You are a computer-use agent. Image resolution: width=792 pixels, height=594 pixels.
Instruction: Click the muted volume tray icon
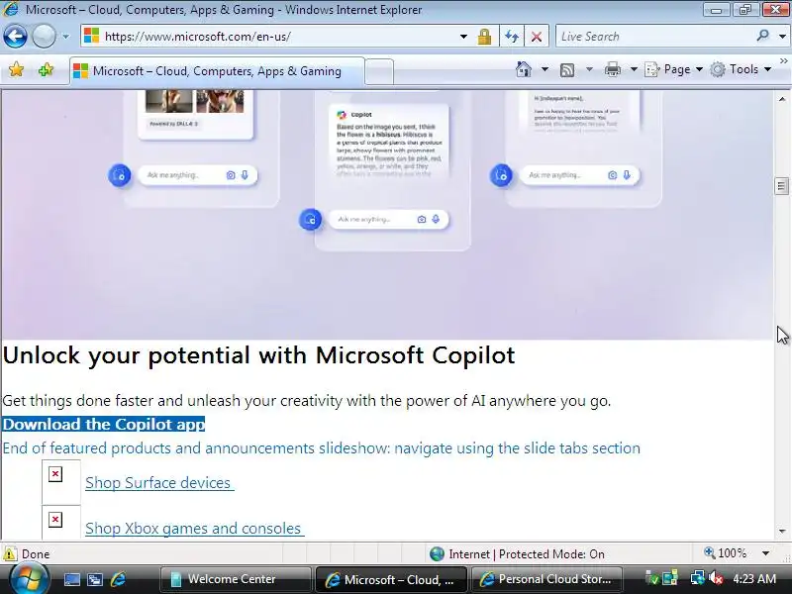tap(715, 578)
